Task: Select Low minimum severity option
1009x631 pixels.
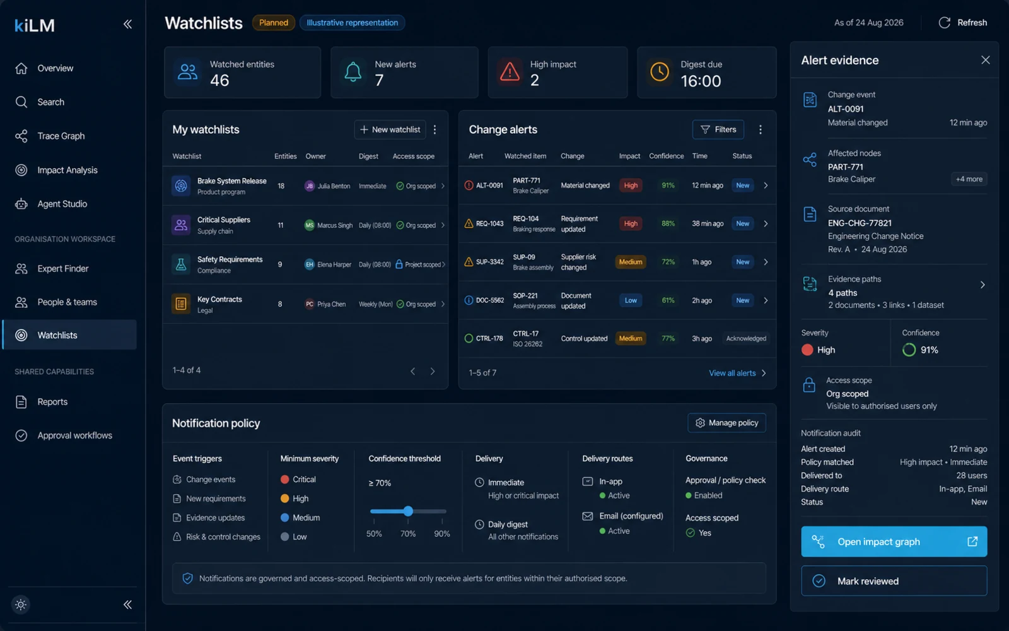Action: pos(293,537)
